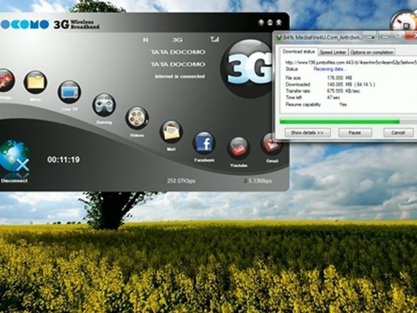Click the downloaded value with 84.14 %
Screen dimensions: 417x313
(351, 84)
